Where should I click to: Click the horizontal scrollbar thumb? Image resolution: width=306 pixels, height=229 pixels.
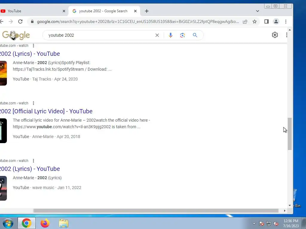click(156, 211)
